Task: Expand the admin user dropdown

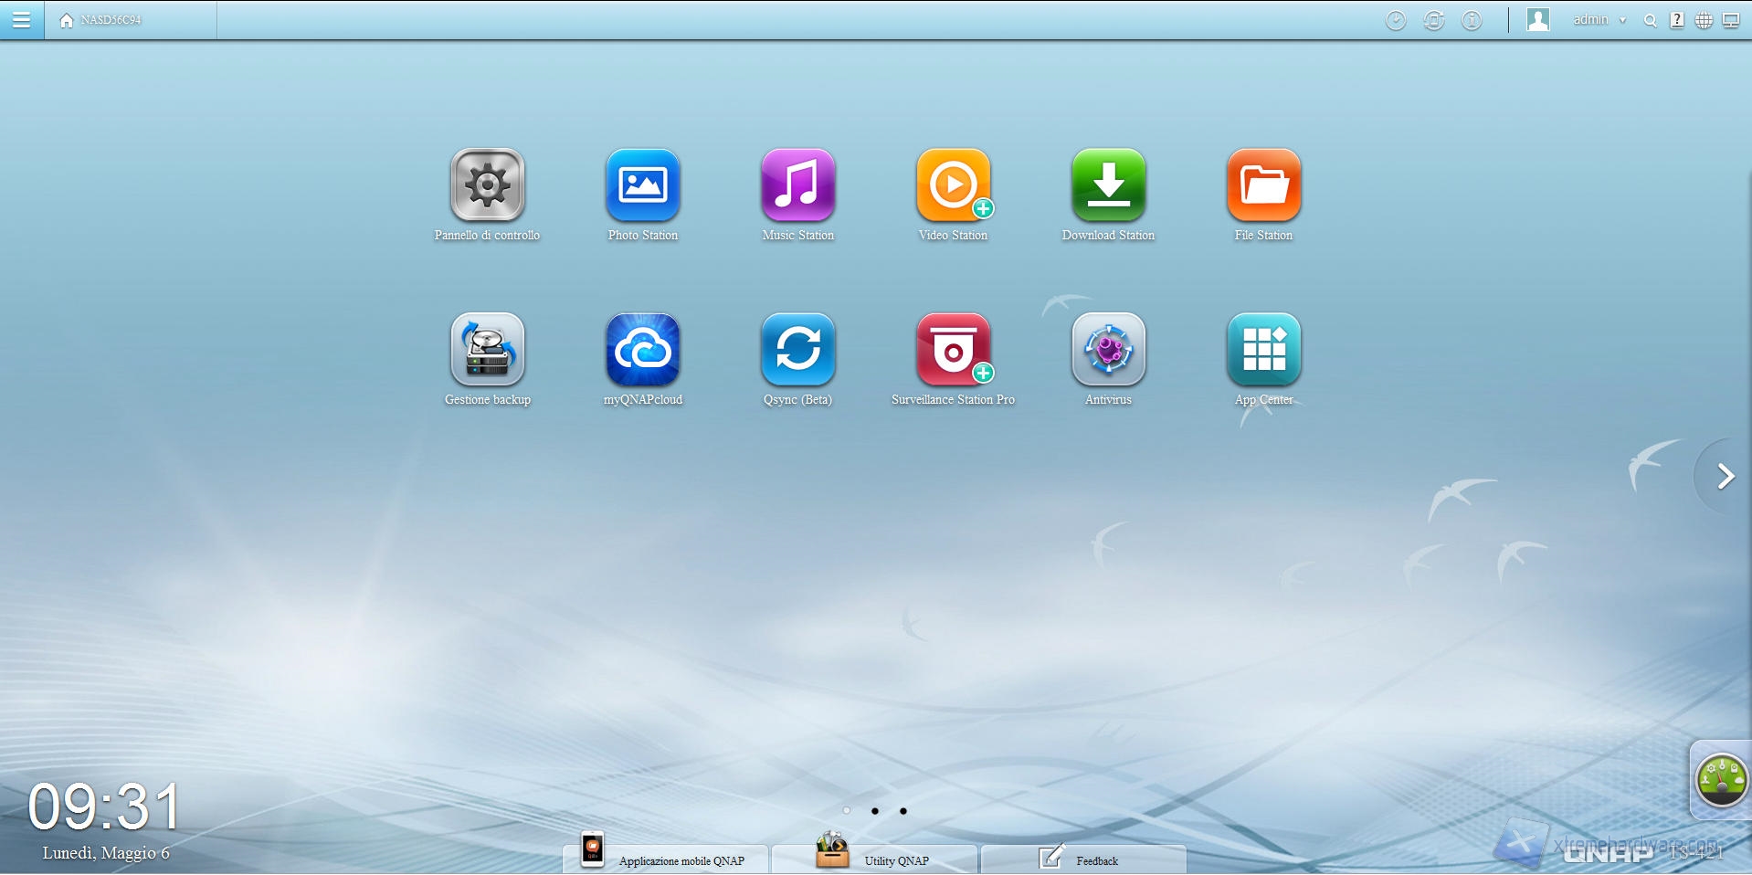Action: point(1599,20)
